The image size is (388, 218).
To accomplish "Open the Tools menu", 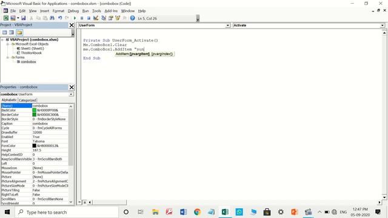I will coord(96,11).
